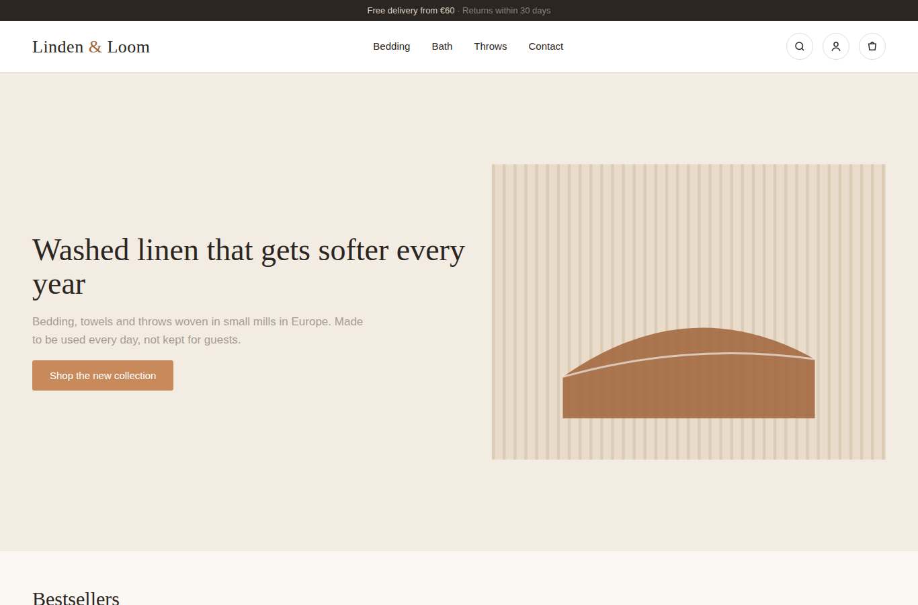The image size is (918, 605).
Task: Click the hero description about small mills
Action: pyautogui.click(x=198, y=331)
